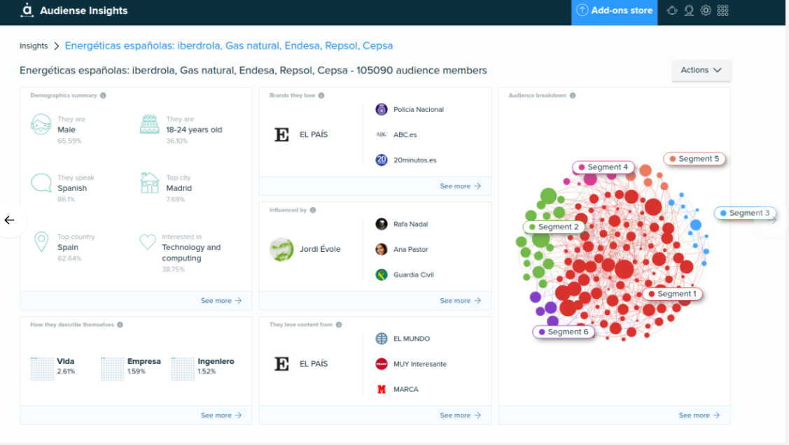Select the Segment 3 label
Viewport: 789px width, 445px height.
point(745,213)
